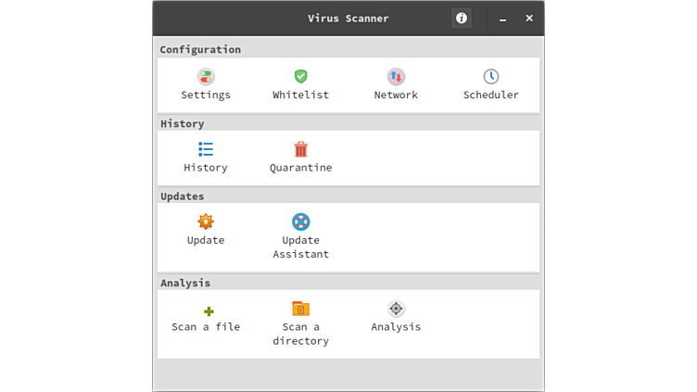Open the Analysis crosshair icon
The height and width of the screenshot is (392, 697).
click(x=396, y=309)
